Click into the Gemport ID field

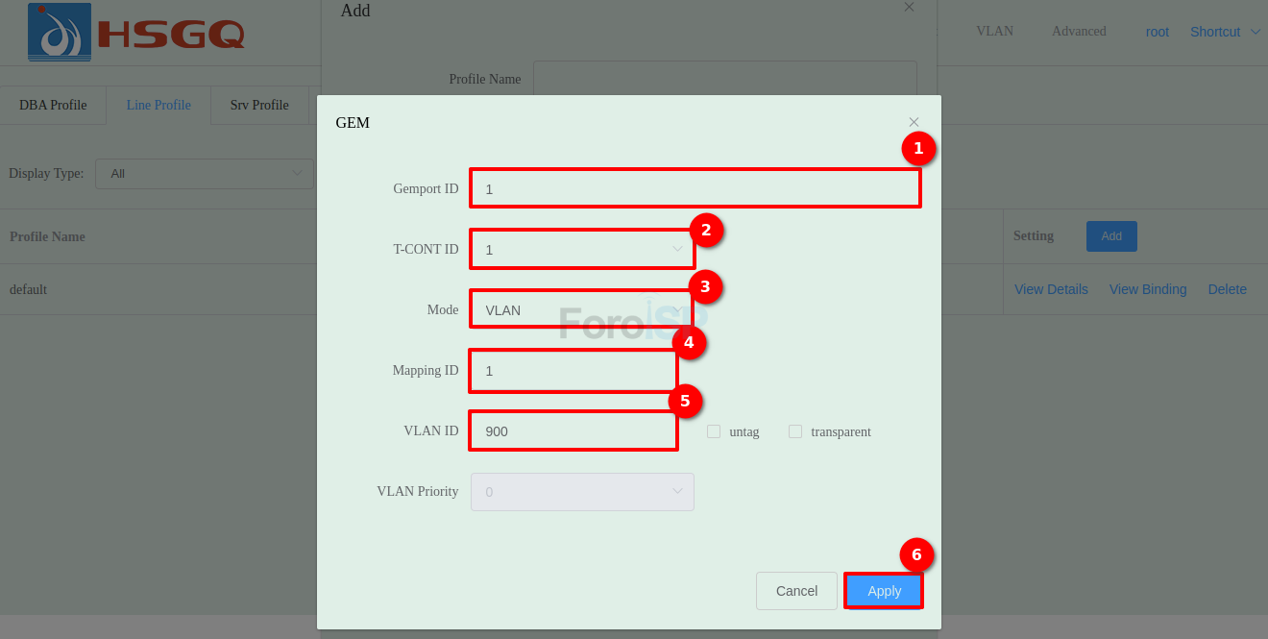[x=695, y=188]
